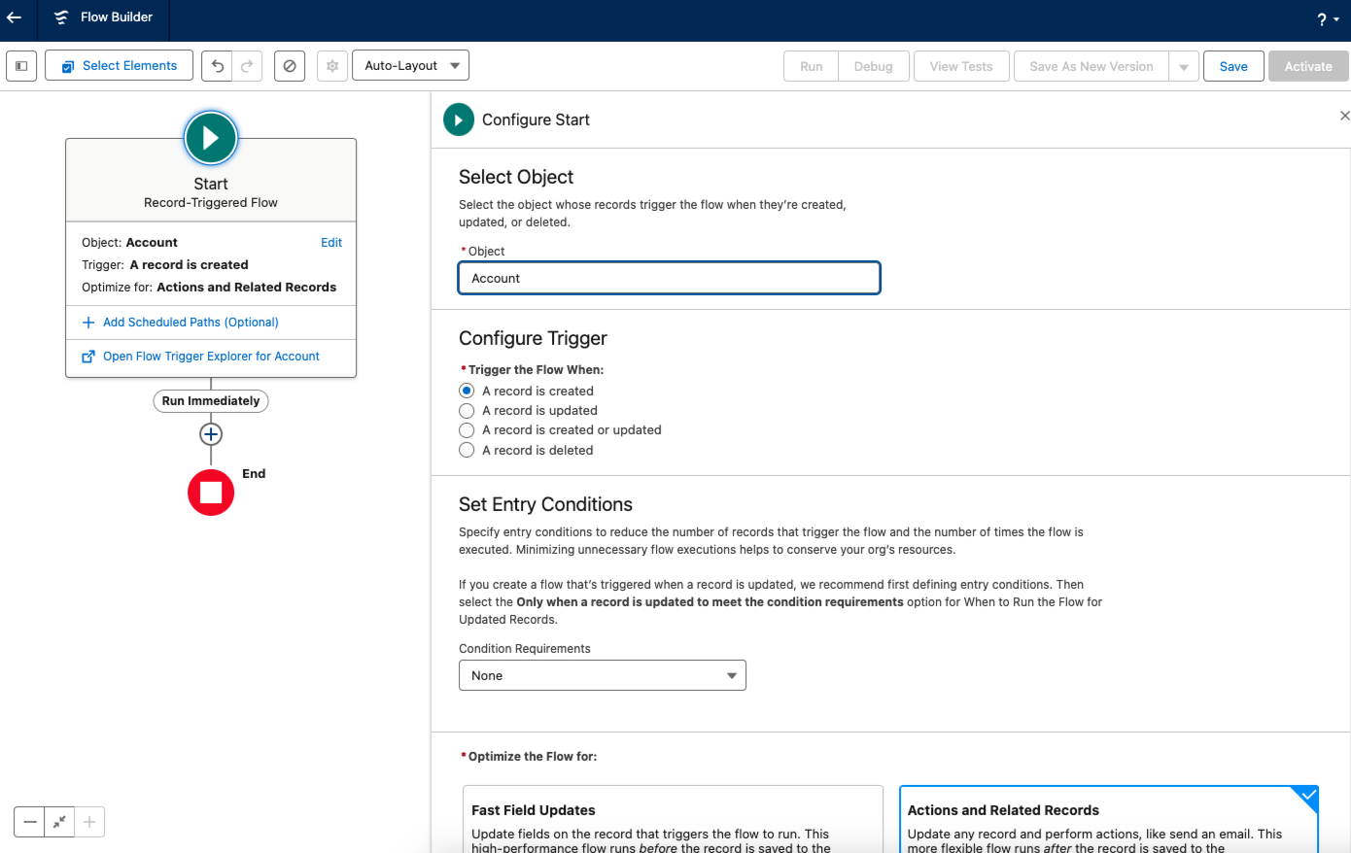Image resolution: width=1351 pixels, height=853 pixels.
Task: Click the Object input field containing Account
Action: (x=670, y=278)
